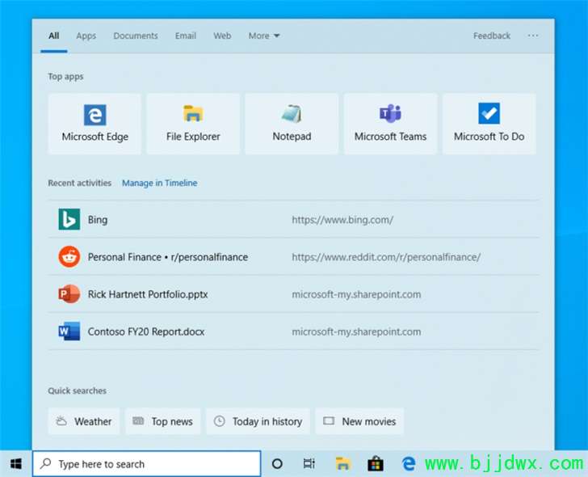588x477 pixels.
Task: Launch File Explorer tile in Top apps
Action: (193, 124)
